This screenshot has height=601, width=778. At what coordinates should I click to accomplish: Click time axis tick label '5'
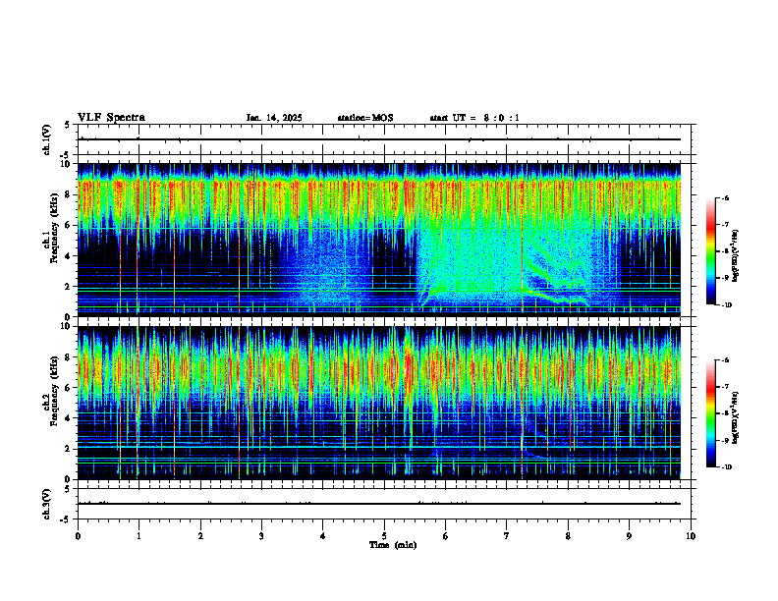(384, 536)
